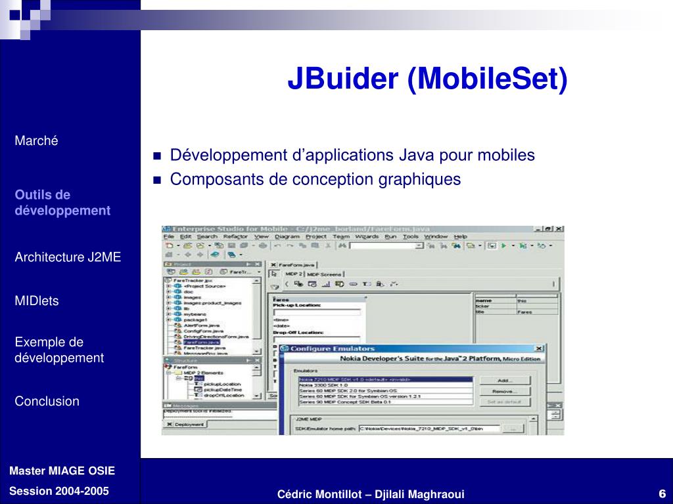
Task: Select dropOffLocation in Structure pane
Action: (224, 396)
